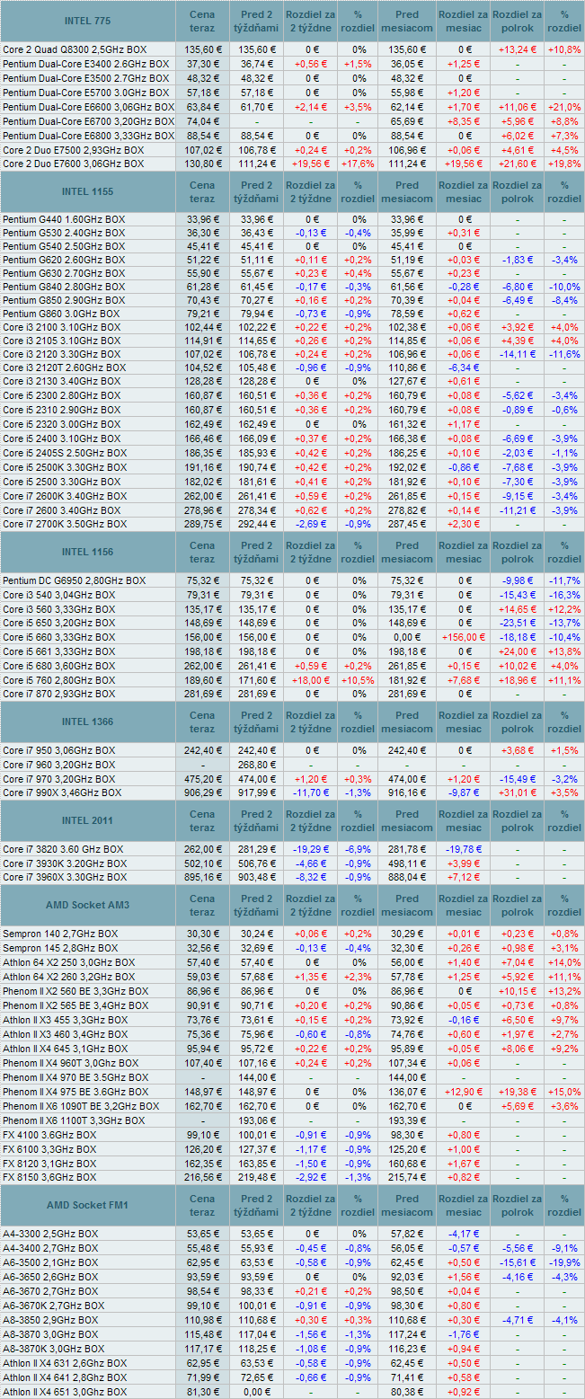
Task: Click Core i7 2700K 3.50GHz BOX
Action: 65,523
